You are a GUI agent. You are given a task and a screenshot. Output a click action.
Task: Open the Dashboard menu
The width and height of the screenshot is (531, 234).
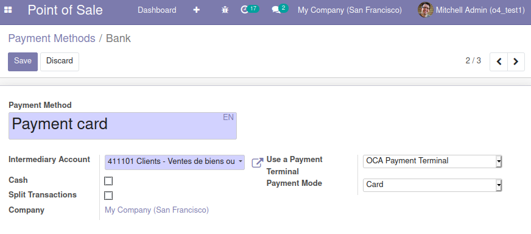pyautogui.click(x=156, y=10)
